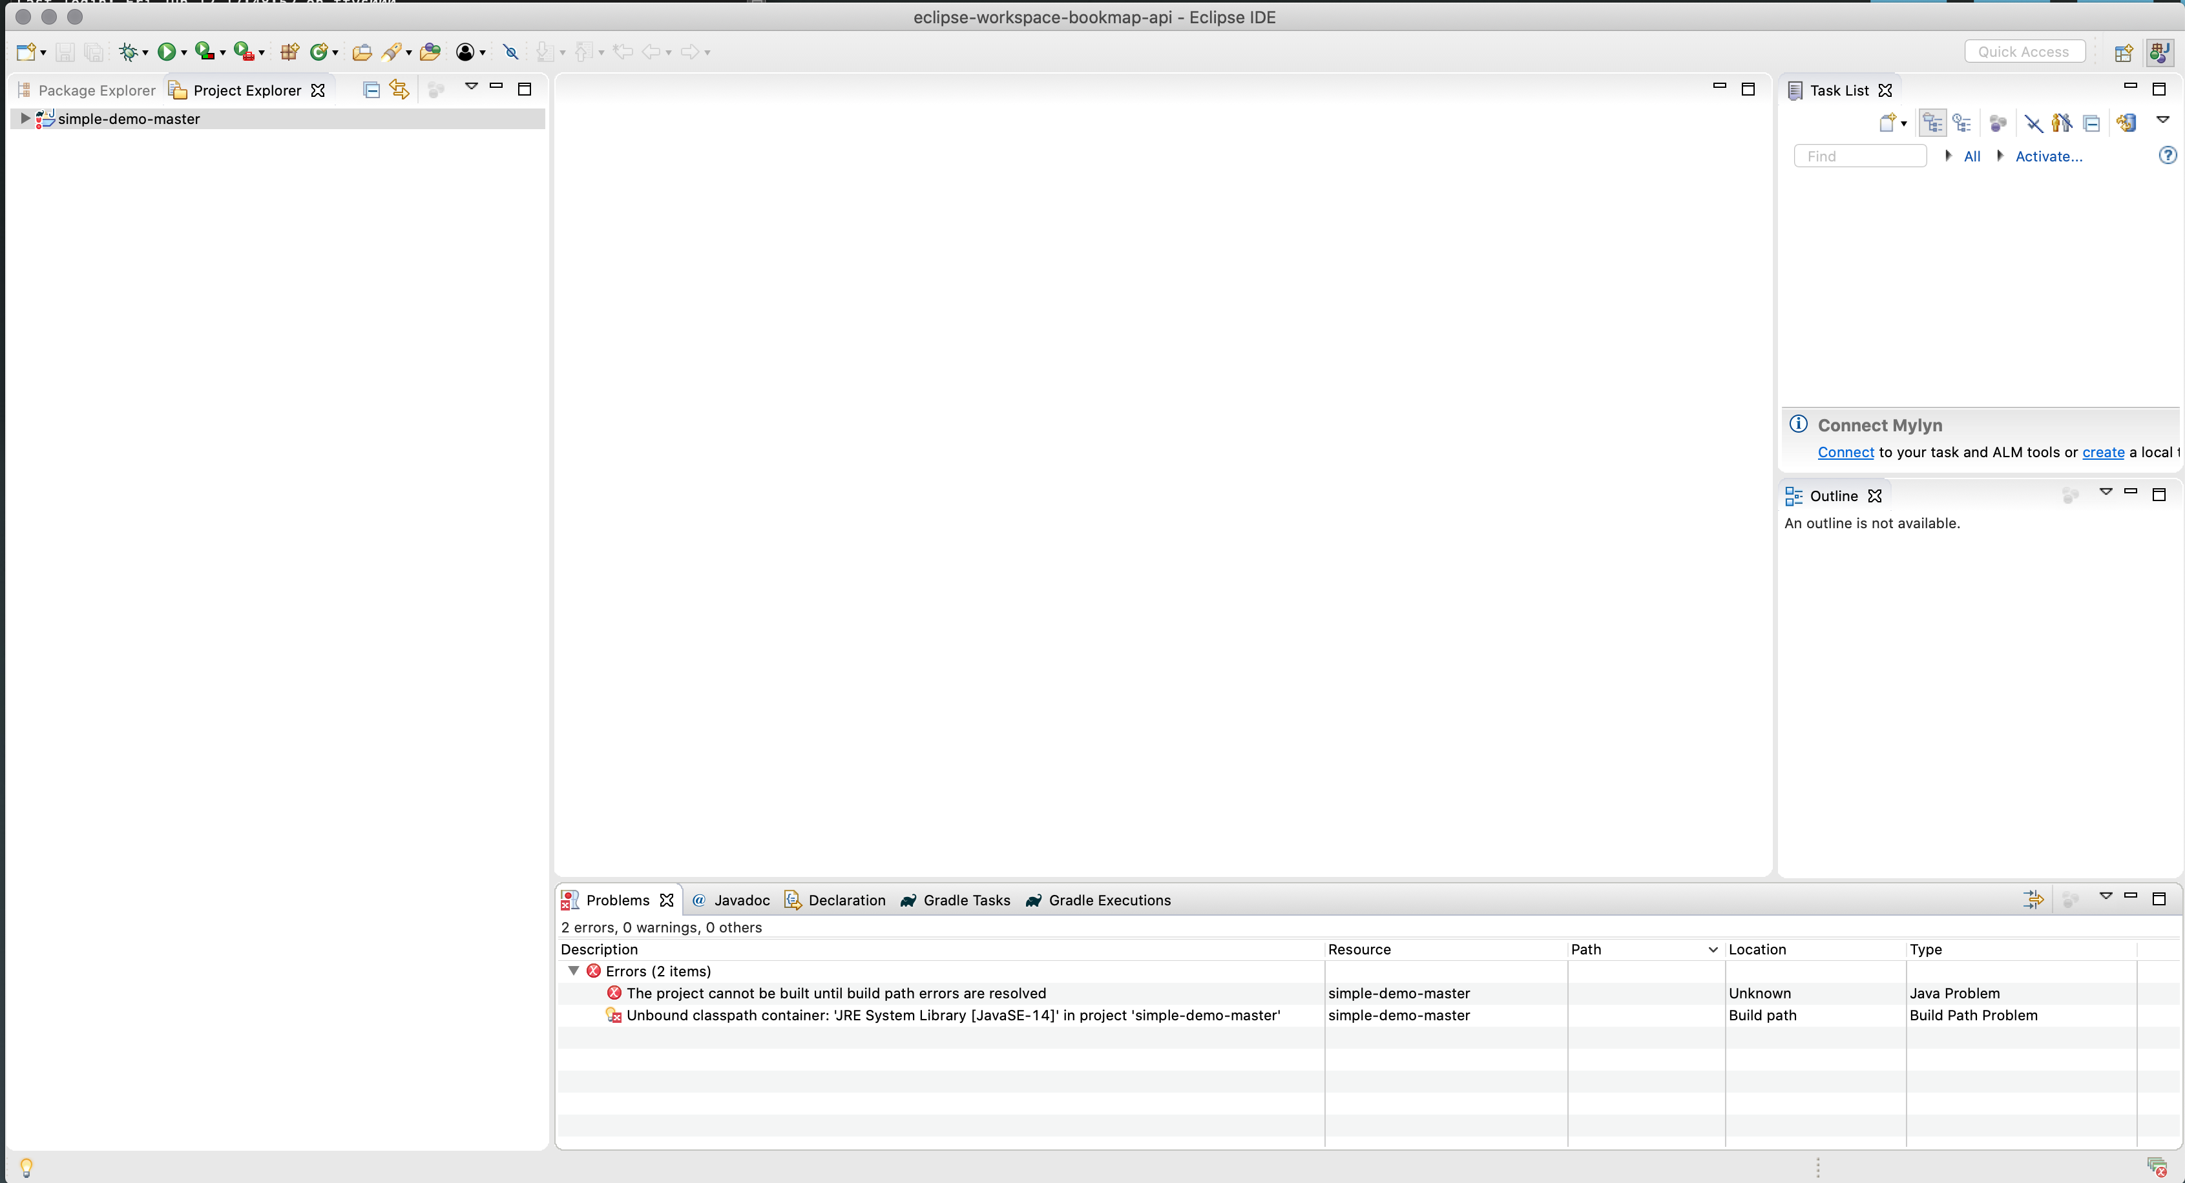Click the Find input field in Task List
2185x1183 pixels.
(1861, 156)
